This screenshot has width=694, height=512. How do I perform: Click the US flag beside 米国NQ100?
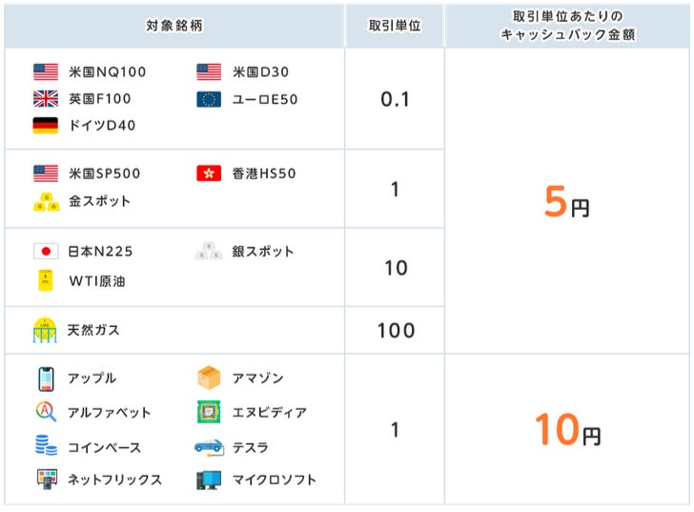pyautogui.click(x=46, y=72)
